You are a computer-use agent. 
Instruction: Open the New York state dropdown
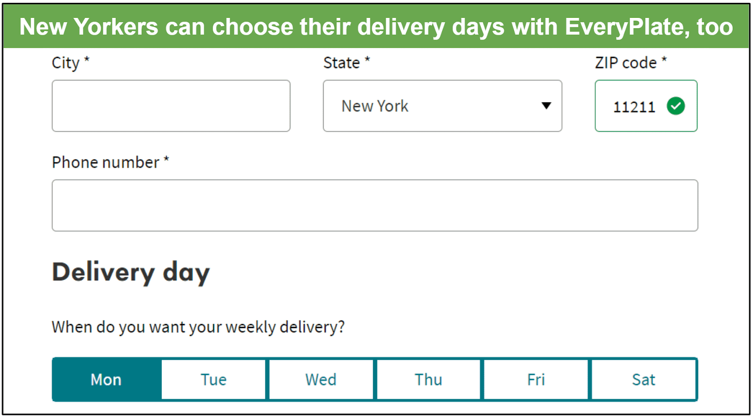[x=442, y=106]
